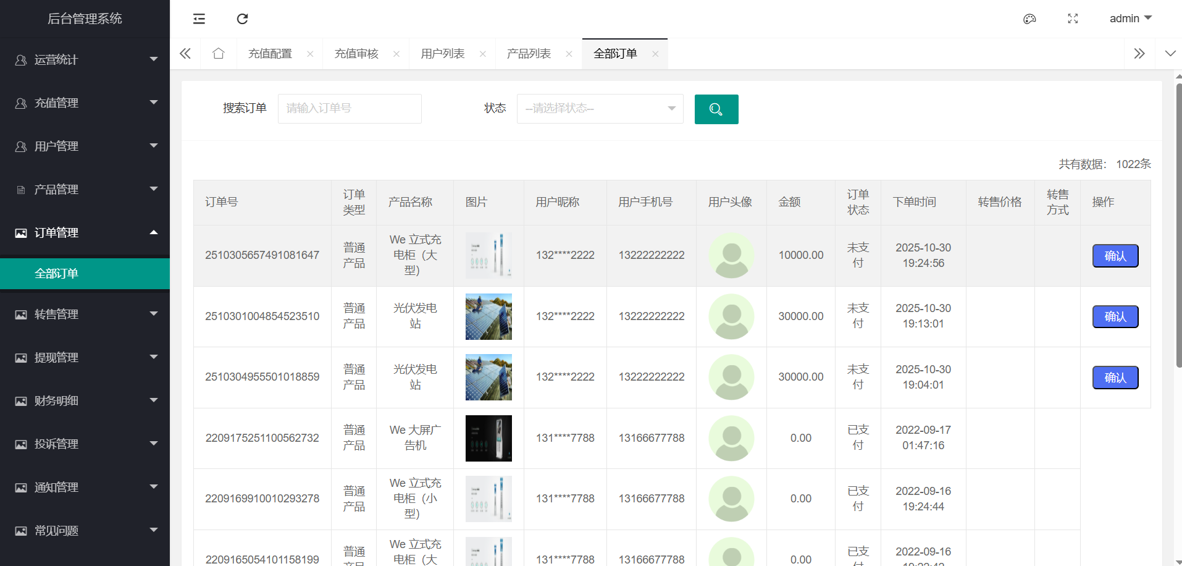Click the green search button
This screenshot has width=1182, height=566.
coord(716,109)
